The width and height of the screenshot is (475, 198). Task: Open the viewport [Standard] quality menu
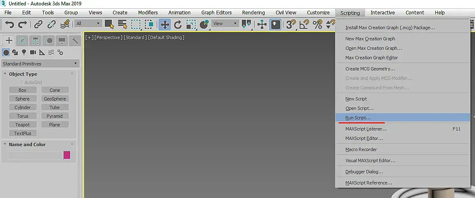click(x=135, y=37)
